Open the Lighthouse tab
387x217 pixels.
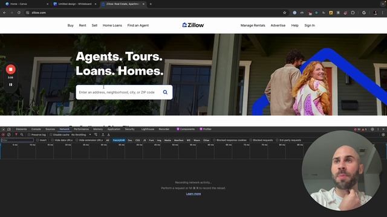pos(148,129)
